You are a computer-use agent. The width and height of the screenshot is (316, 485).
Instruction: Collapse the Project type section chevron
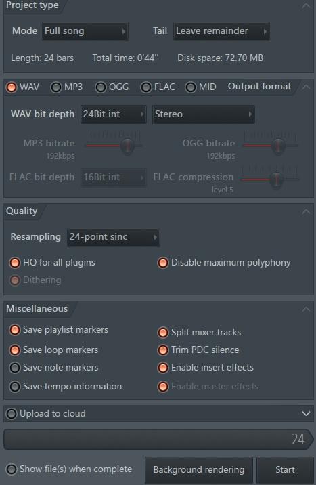(x=306, y=5)
